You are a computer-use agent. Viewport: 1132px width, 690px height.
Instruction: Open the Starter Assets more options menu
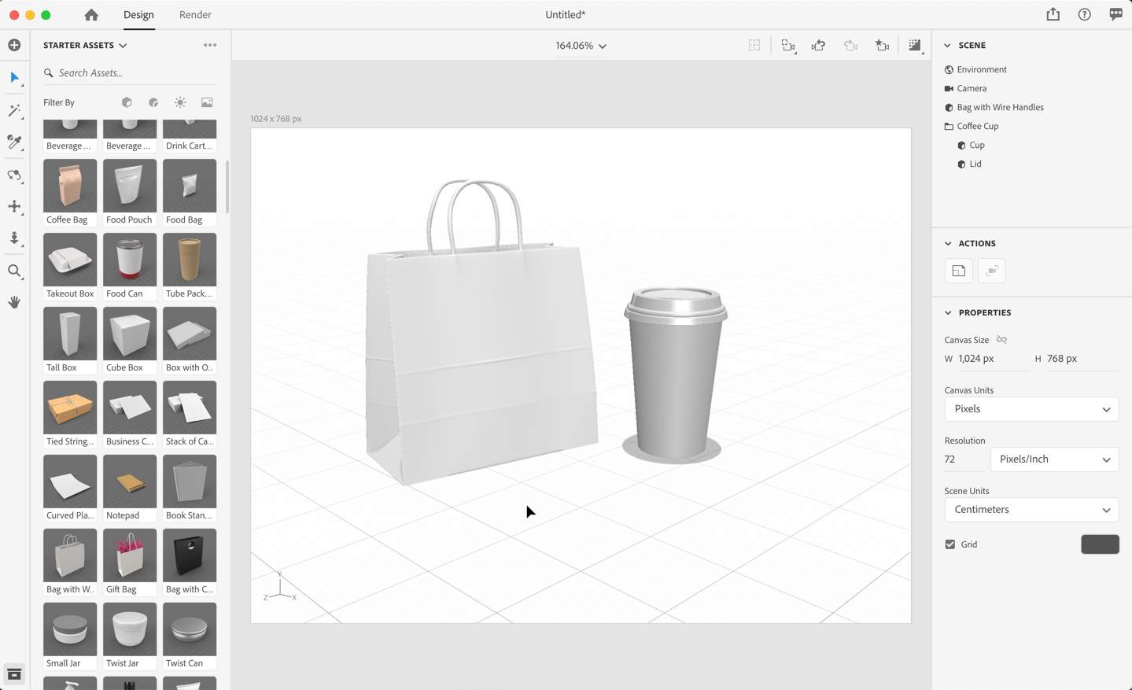(210, 45)
